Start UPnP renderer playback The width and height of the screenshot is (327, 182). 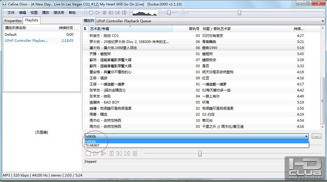click(x=96, y=153)
